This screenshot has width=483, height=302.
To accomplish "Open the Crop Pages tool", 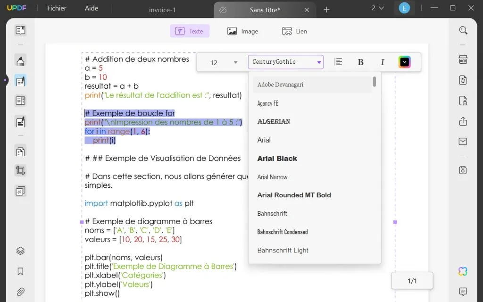I will pyautogui.click(x=20, y=170).
